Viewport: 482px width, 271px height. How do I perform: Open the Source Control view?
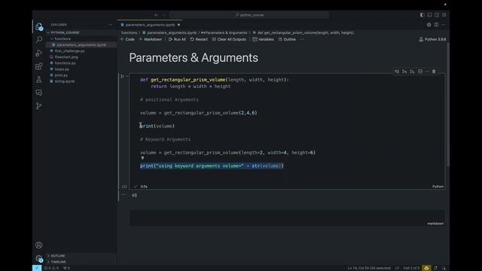click(x=38, y=106)
